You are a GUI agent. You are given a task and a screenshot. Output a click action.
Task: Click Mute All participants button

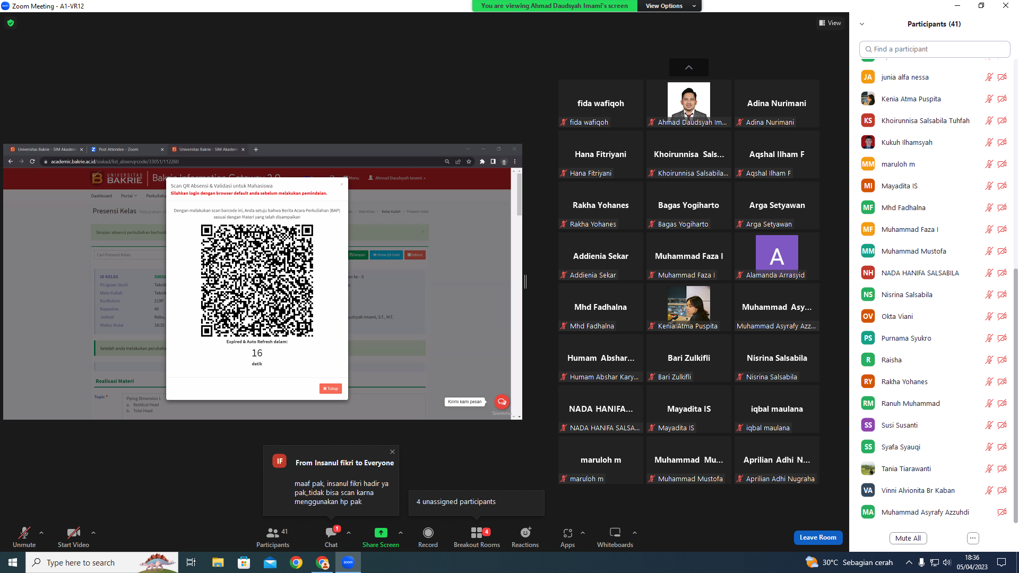908,538
